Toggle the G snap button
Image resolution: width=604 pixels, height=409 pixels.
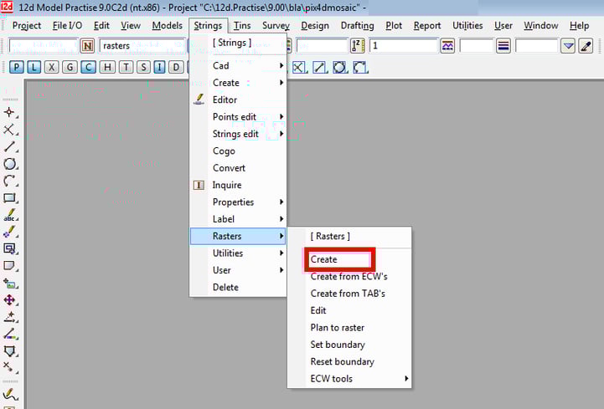tap(70, 67)
